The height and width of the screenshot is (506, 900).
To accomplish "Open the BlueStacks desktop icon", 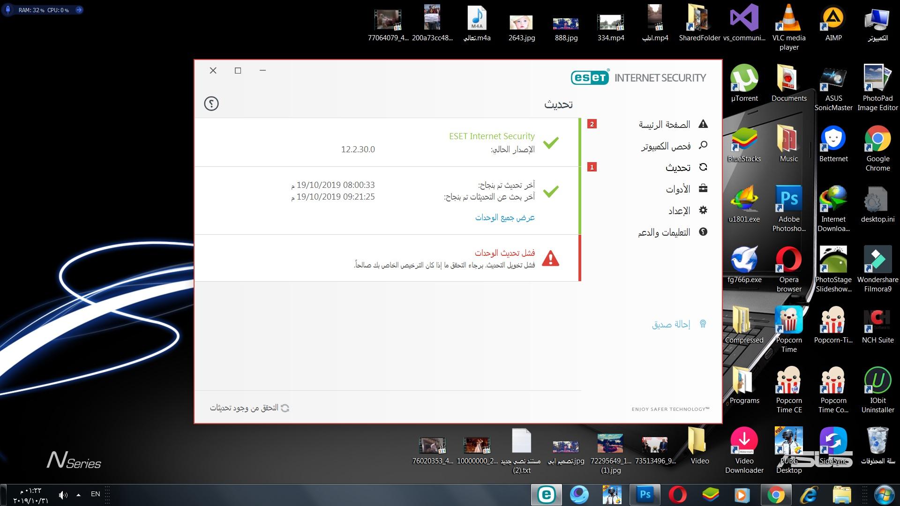I will coord(744,144).
